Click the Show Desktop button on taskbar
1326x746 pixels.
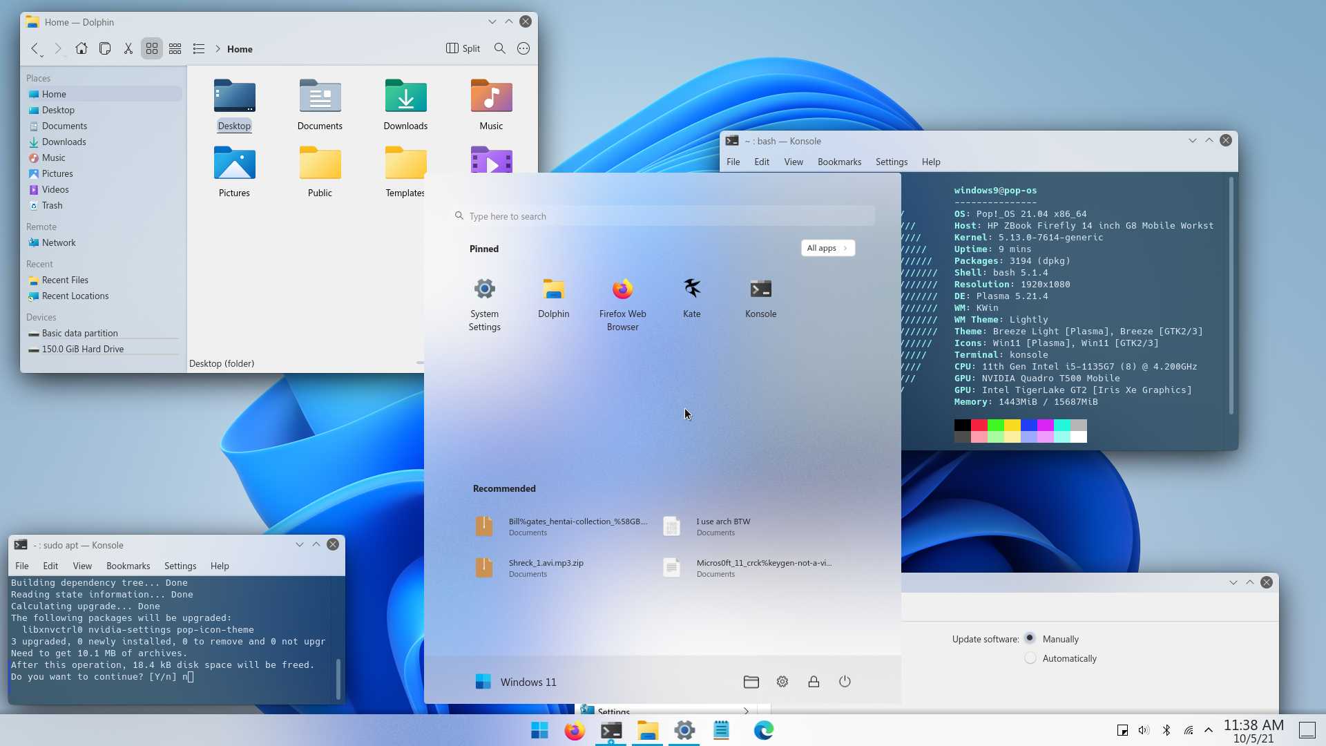pyautogui.click(x=1307, y=730)
